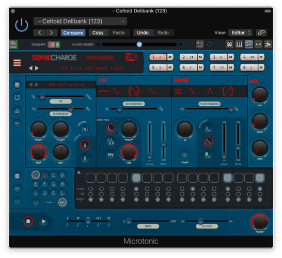Click the highlighted joystick icon
The width and height of the screenshot is (282, 258).
(249, 44)
